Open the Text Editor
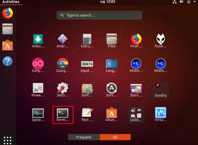The height and width of the screenshot is (145, 198). coord(87,115)
